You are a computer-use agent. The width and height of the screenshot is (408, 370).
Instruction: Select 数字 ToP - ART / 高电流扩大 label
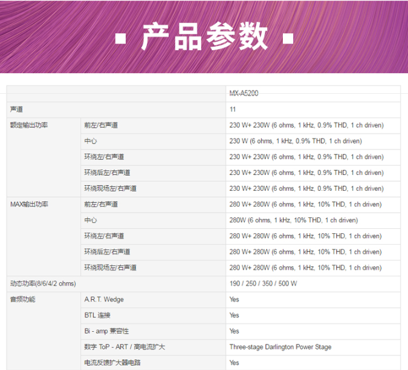pyautogui.click(x=125, y=347)
